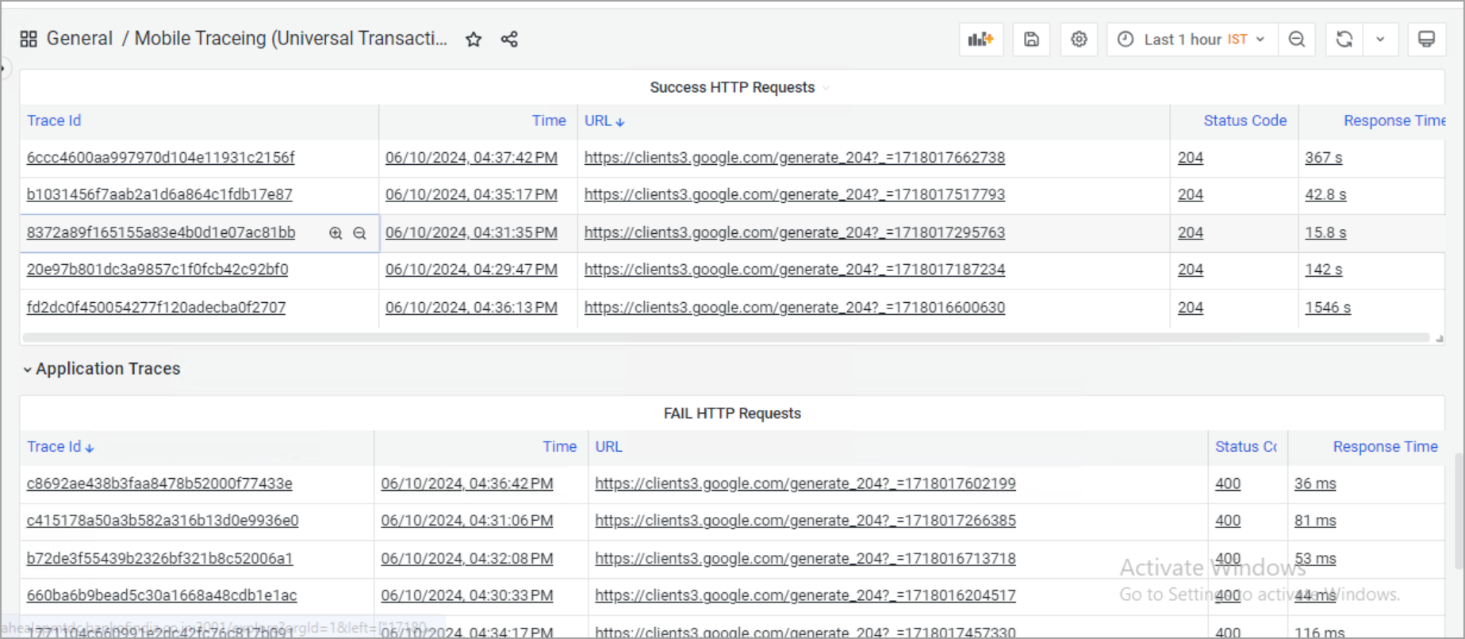The image size is (1465, 639).
Task: Sort success table by Status Code
Action: click(x=1244, y=121)
